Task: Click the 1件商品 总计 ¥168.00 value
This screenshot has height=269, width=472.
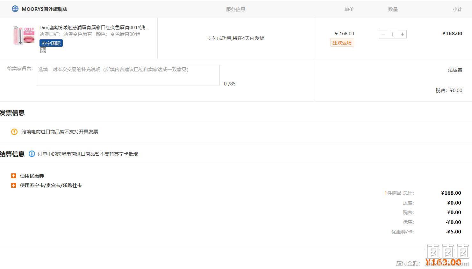Action: [451, 193]
